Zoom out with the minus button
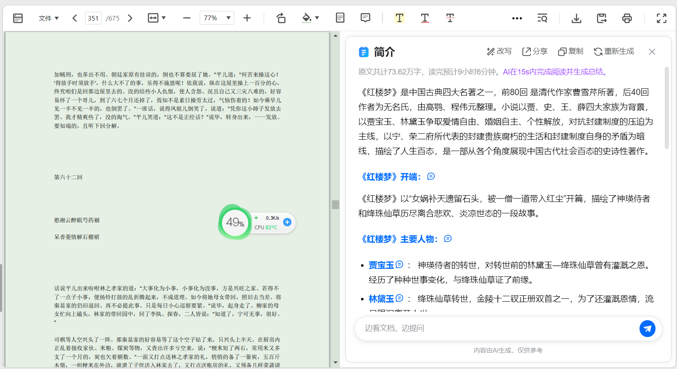Image resolution: width=677 pixels, height=369 pixels. [187, 18]
